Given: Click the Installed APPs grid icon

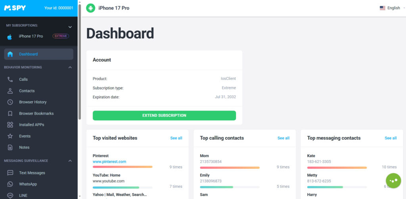Looking at the screenshot, I should [x=10, y=124].
